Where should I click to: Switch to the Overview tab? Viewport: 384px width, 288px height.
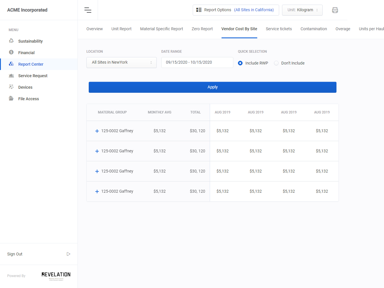point(94,29)
